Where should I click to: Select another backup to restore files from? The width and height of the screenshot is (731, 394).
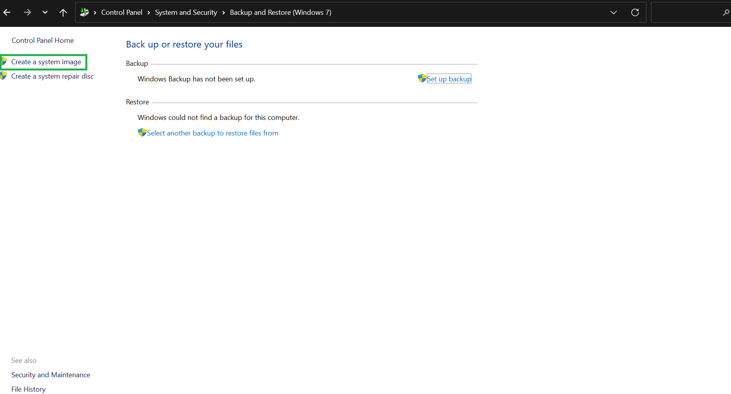(212, 133)
